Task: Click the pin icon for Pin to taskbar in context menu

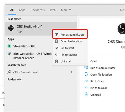Action: (x=57, y=55)
